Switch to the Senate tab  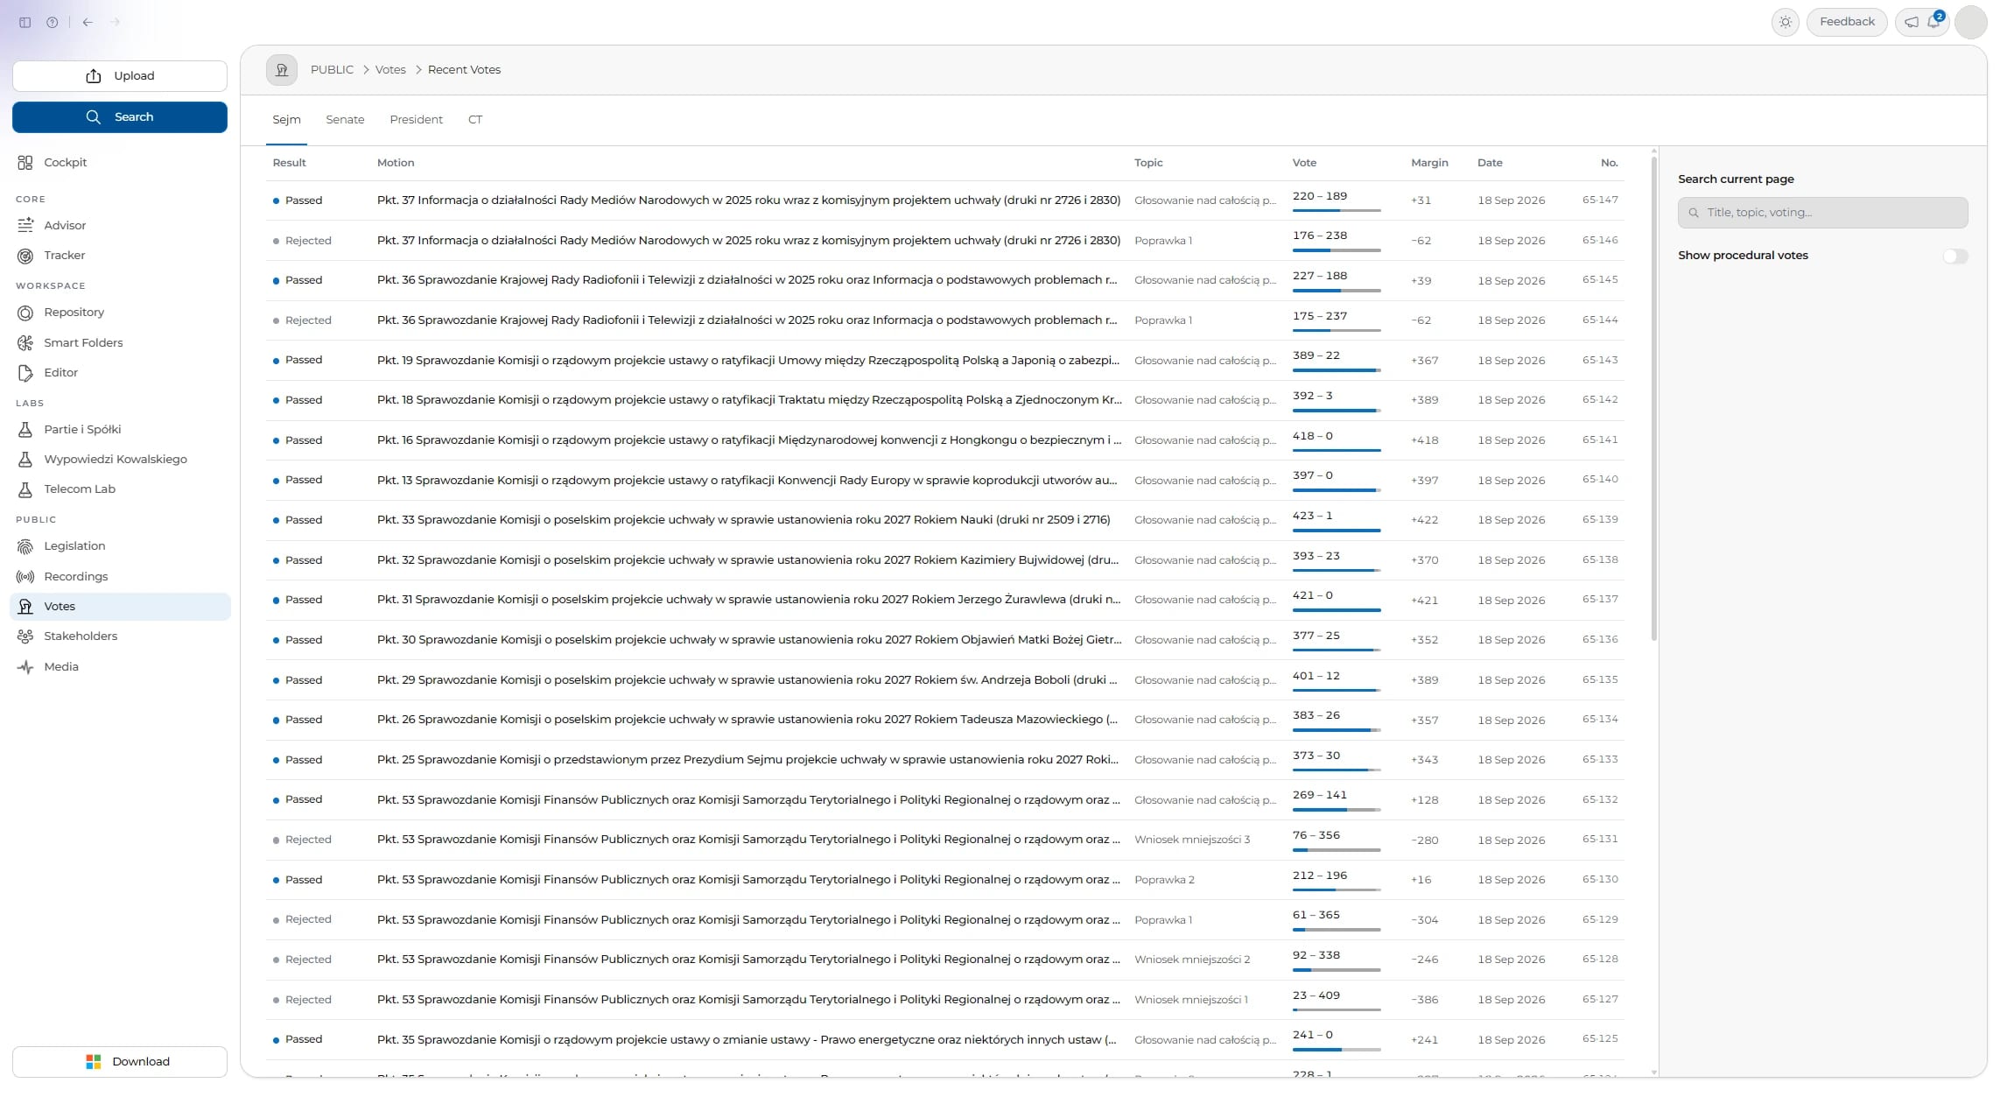click(345, 119)
